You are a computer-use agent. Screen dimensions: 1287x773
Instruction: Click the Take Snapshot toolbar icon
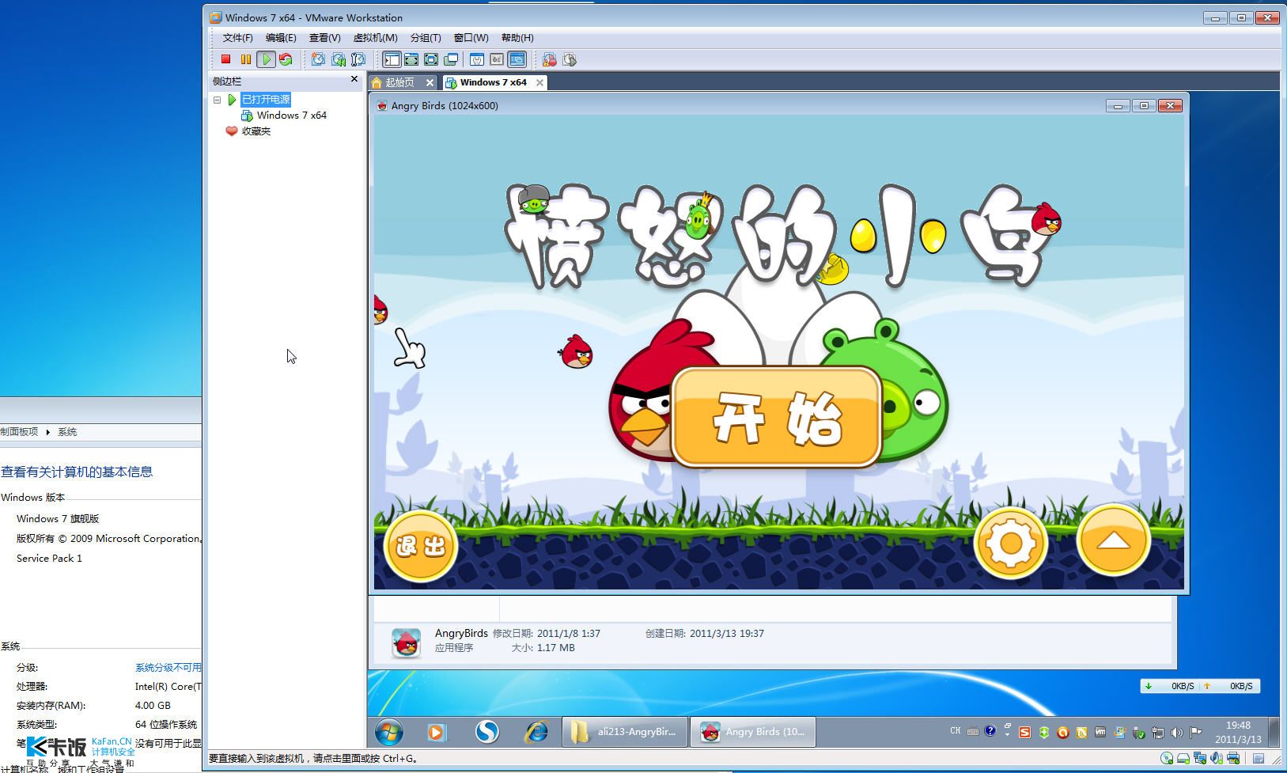(318, 59)
